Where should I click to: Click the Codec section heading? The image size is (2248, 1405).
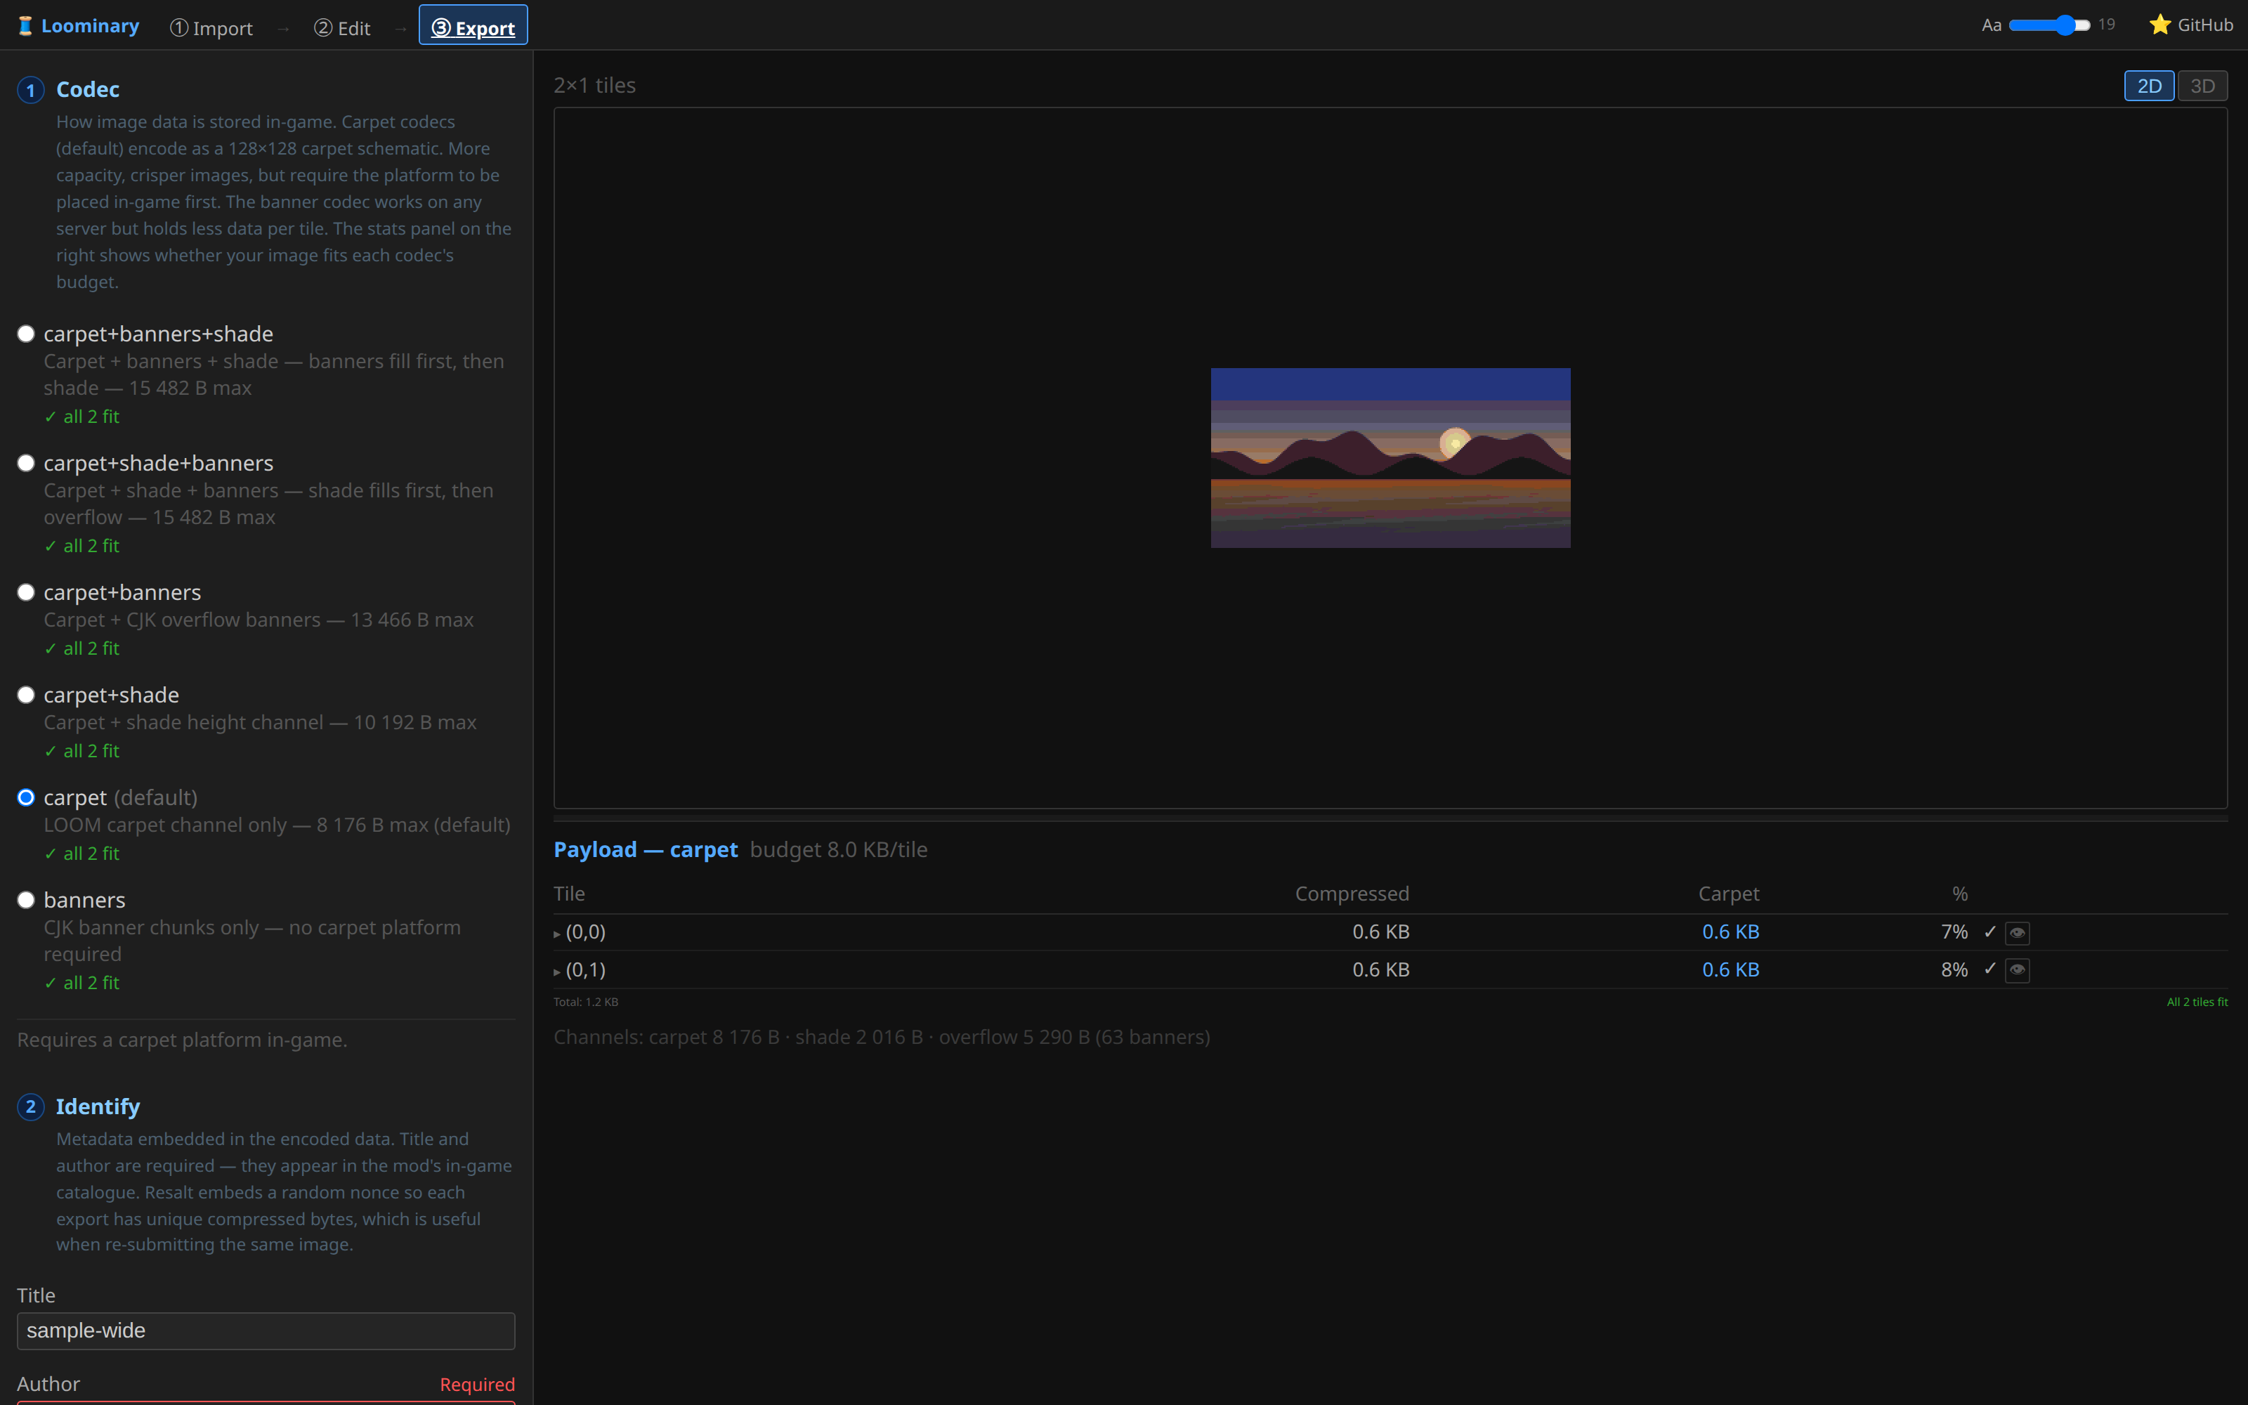pos(87,89)
